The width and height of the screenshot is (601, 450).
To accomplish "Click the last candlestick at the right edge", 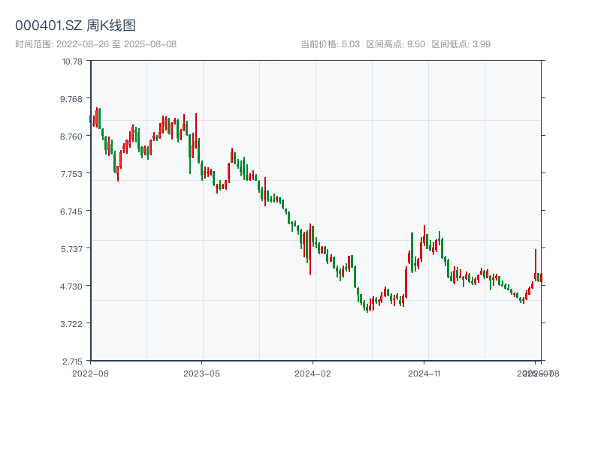I will [x=541, y=277].
